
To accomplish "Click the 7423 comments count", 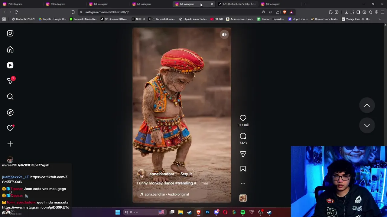I will tap(243, 143).
